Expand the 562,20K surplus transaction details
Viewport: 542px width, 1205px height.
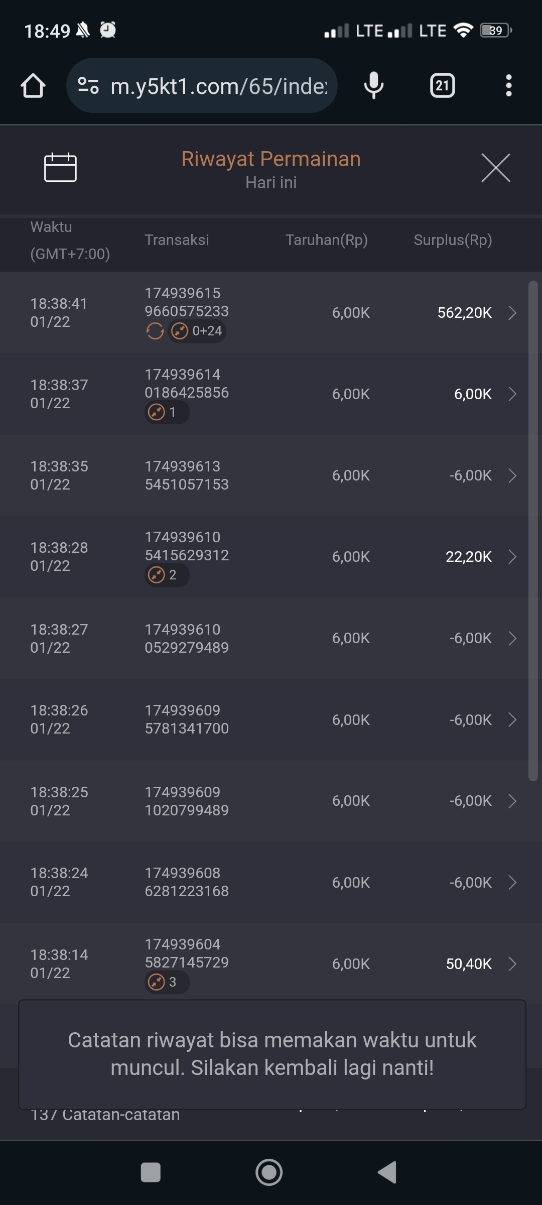pos(512,313)
